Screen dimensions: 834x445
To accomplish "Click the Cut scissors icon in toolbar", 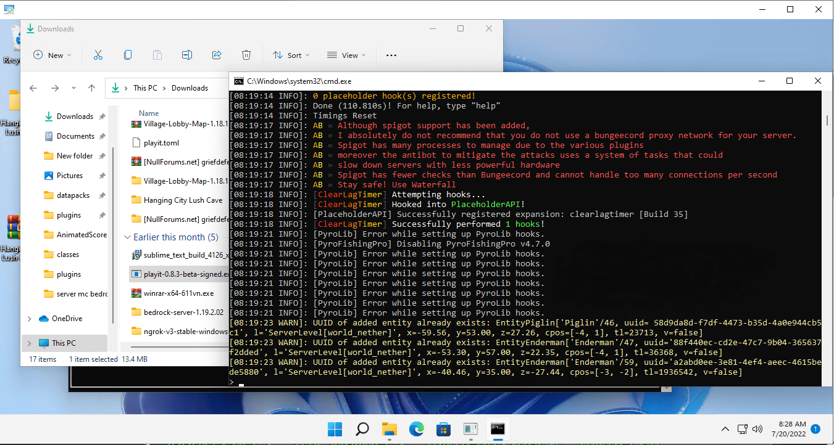I will point(98,55).
